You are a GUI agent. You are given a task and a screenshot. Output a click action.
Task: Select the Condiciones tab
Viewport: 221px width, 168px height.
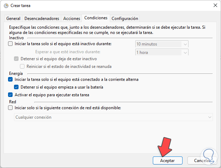coord(96,18)
